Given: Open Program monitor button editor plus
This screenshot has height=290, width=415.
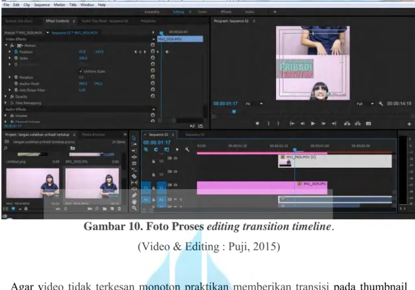Looking at the screenshot, I should point(409,124).
